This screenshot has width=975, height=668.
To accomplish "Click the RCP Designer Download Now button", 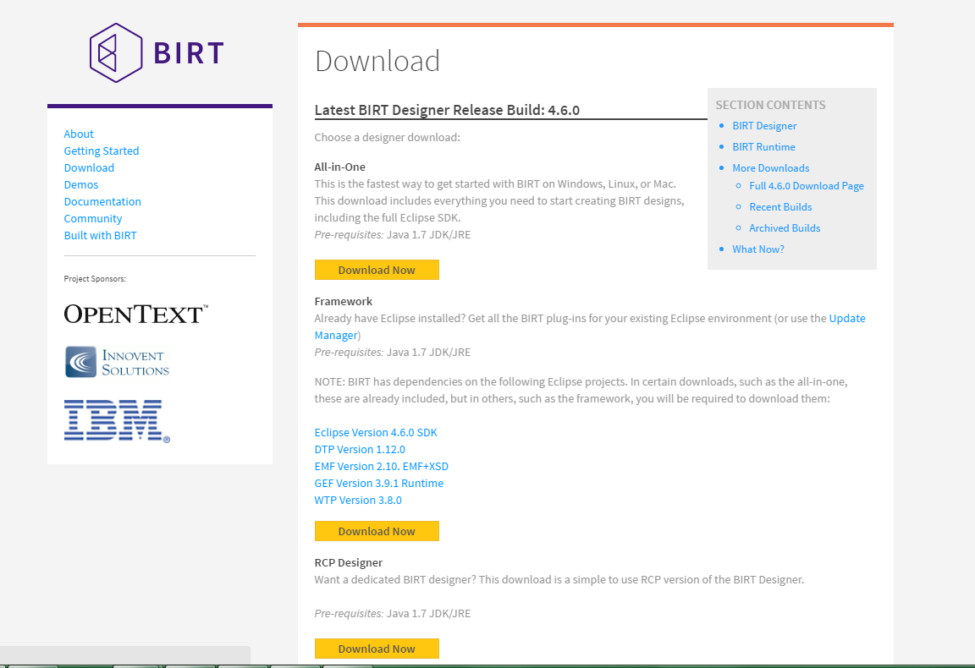I will click(377, 649).
